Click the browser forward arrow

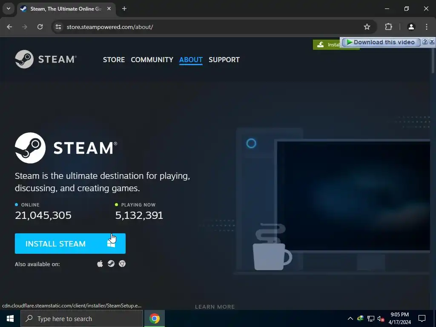(25, 27)
